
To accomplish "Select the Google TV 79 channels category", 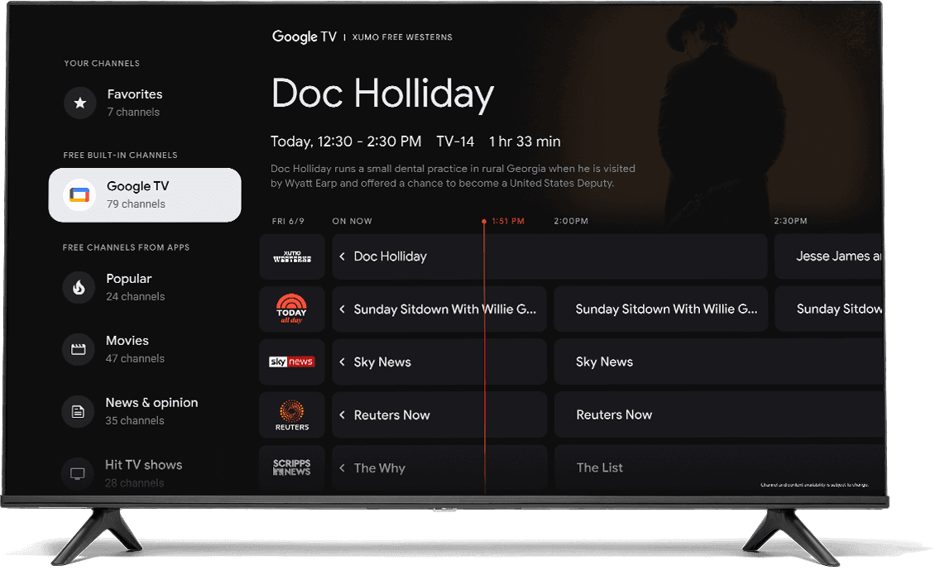I will point(145,195).
